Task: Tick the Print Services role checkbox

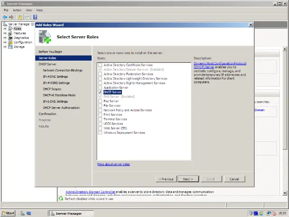Action: click(100, 115)
